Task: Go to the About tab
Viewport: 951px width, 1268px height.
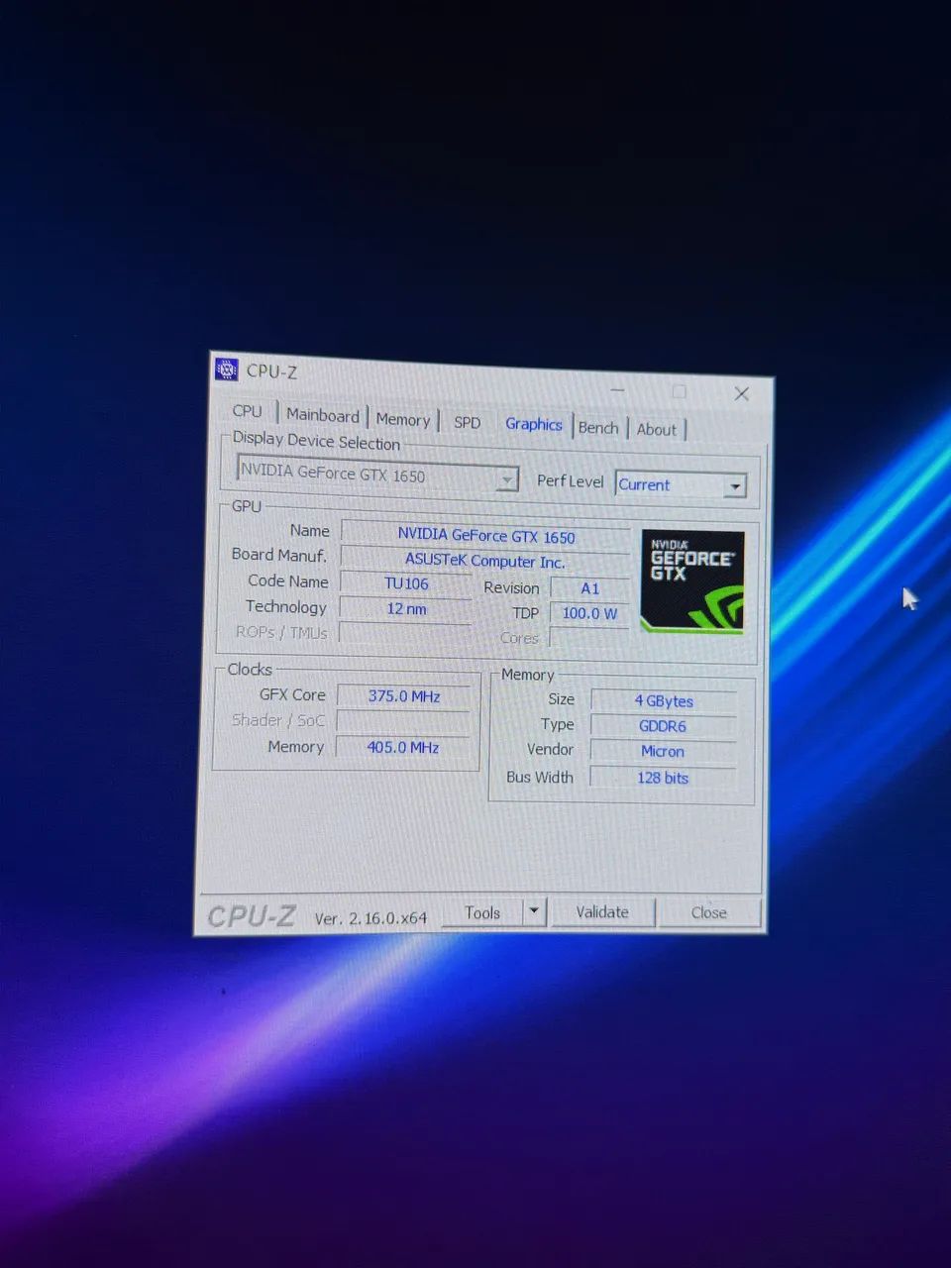Action: tap(657, 429)
